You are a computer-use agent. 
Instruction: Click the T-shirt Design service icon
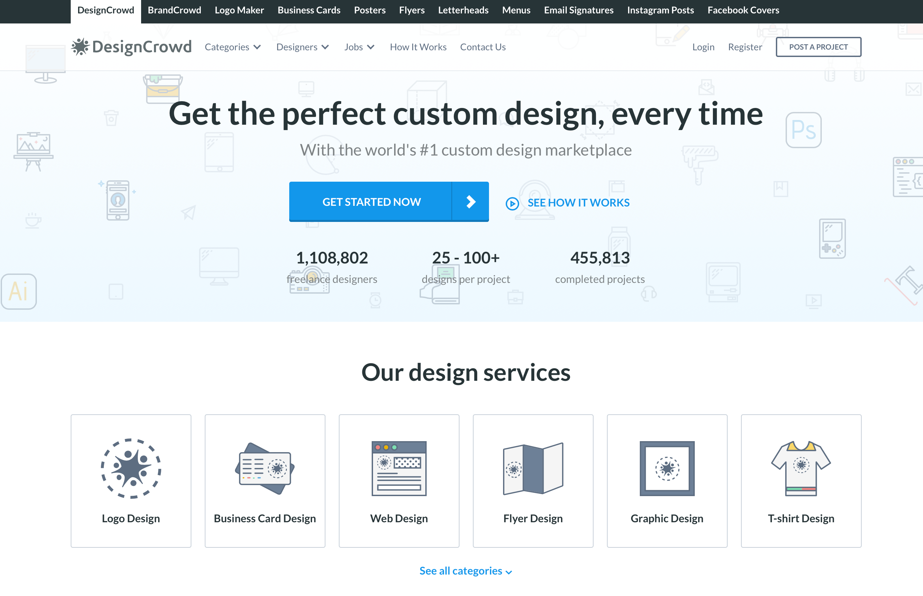point(802,468)
